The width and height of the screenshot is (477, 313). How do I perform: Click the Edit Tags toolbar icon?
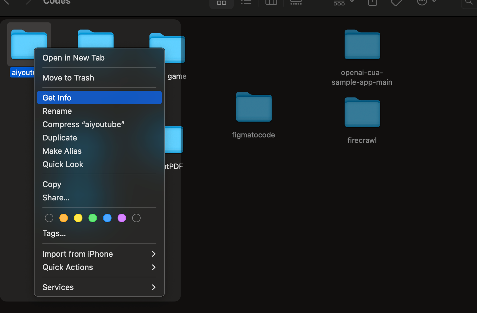396,2
